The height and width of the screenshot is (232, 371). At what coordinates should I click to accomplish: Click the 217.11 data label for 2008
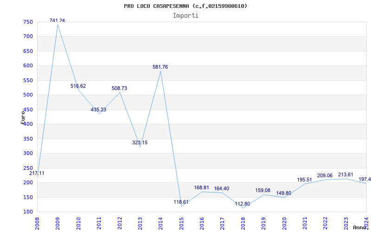tap(37, 173)
